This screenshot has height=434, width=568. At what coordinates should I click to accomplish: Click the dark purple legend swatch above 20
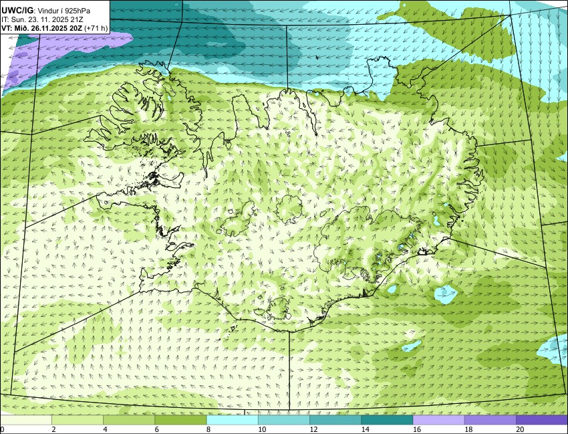point(542,419)
